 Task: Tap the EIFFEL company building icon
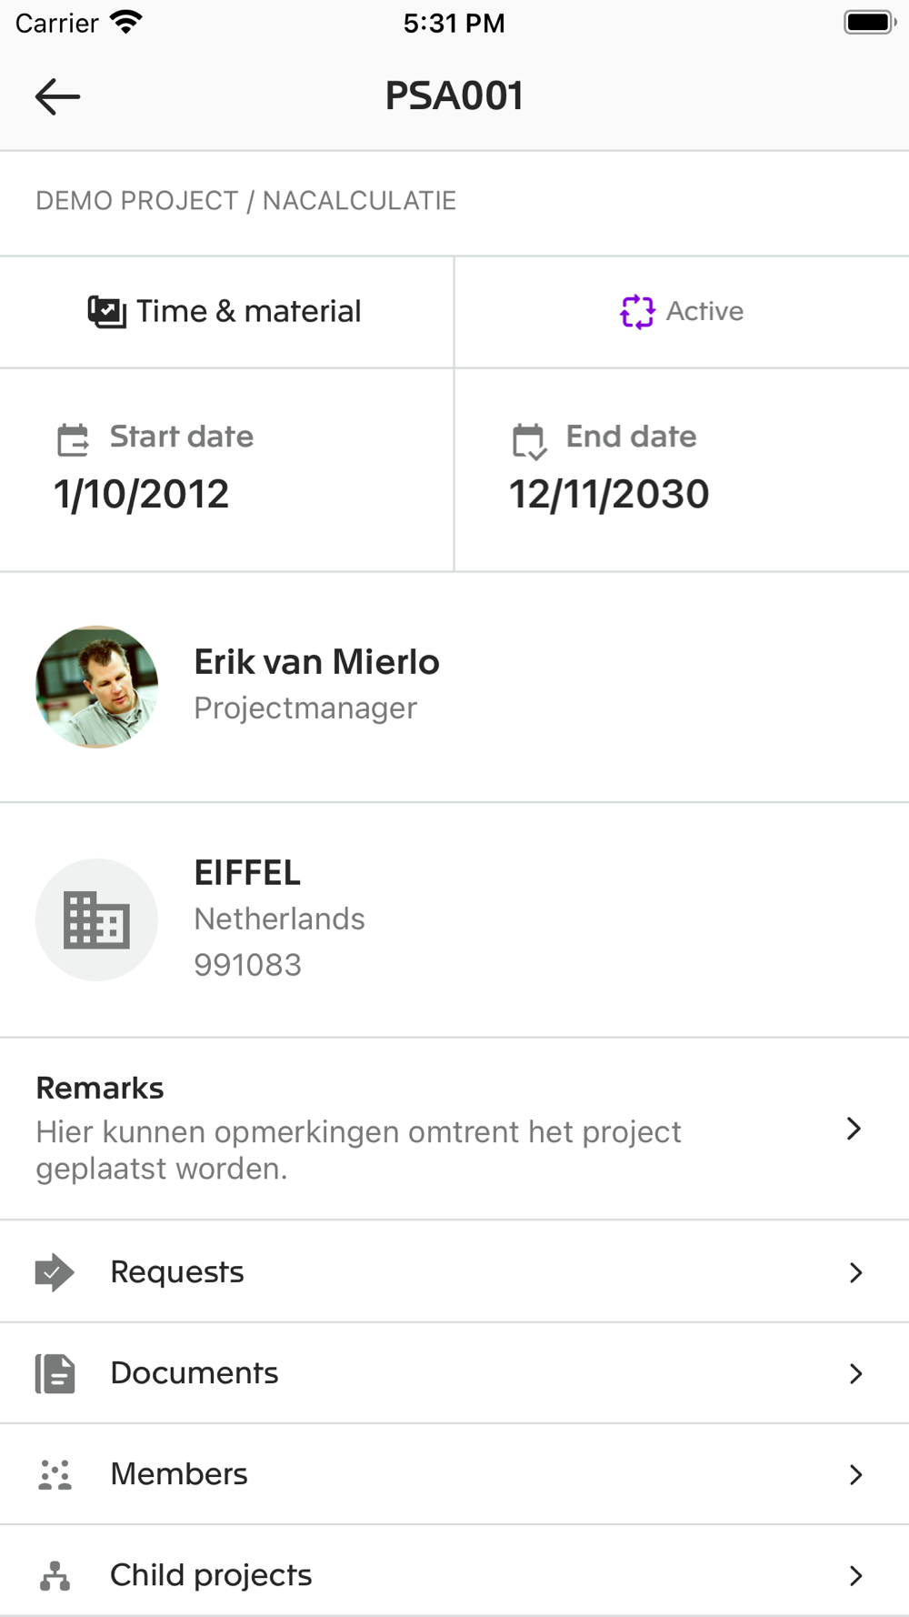(96, 919)
